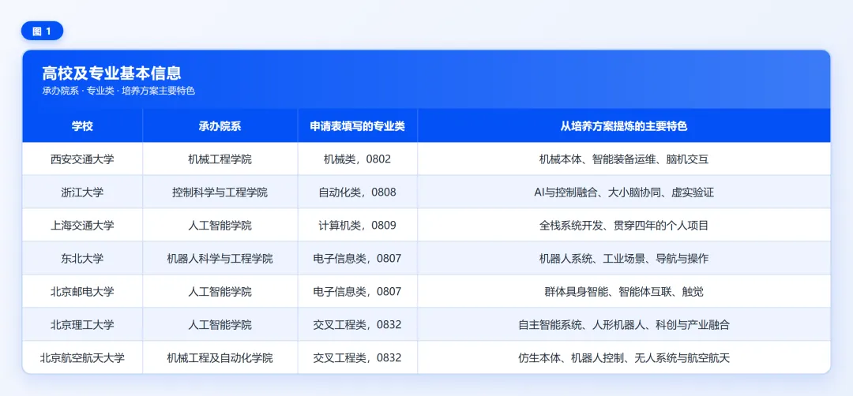Click '群体具身智能、智能体互联、触觉' cell

(x=624, y=292)
